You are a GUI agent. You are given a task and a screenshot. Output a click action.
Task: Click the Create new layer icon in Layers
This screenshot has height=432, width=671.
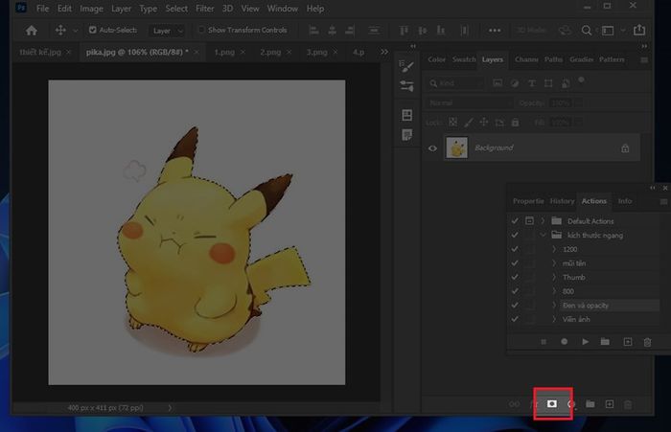click(x=610, y=404)
